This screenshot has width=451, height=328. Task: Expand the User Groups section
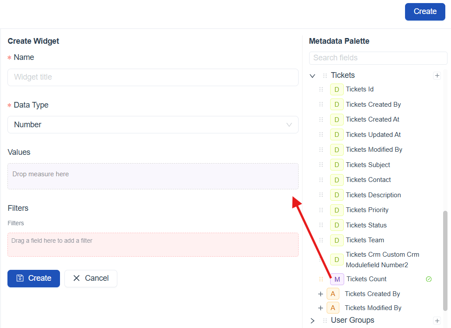(312, 321)
